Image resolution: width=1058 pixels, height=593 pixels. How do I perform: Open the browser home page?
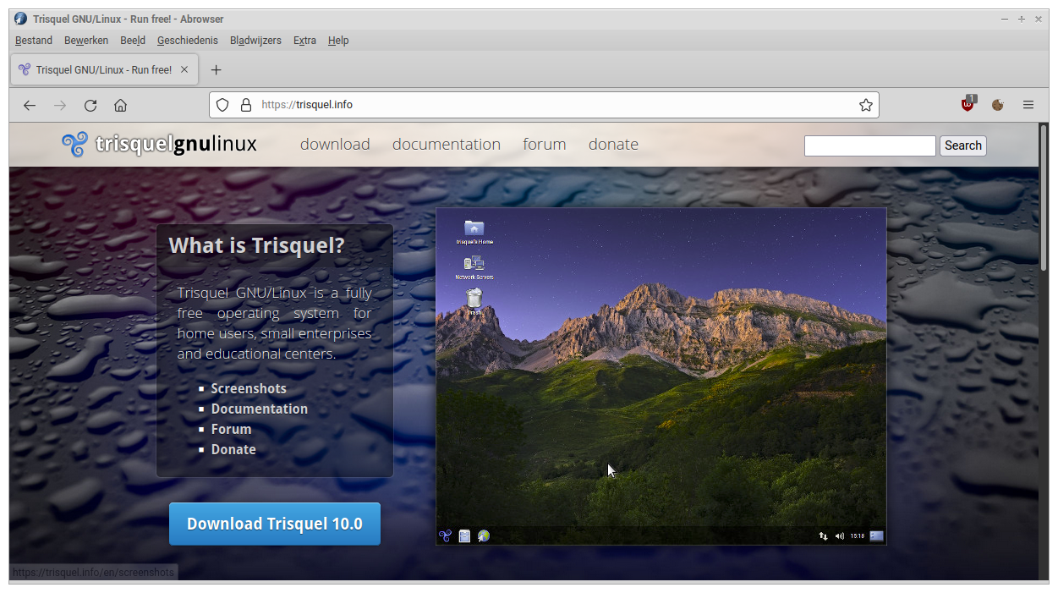point(121,106)
